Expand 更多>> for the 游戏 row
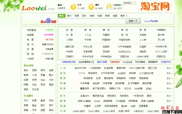 pyautogui.click(x=170, y=73)
